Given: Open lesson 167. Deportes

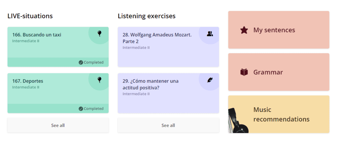Looking at the screenshot, I should click(x=28, y=81).
